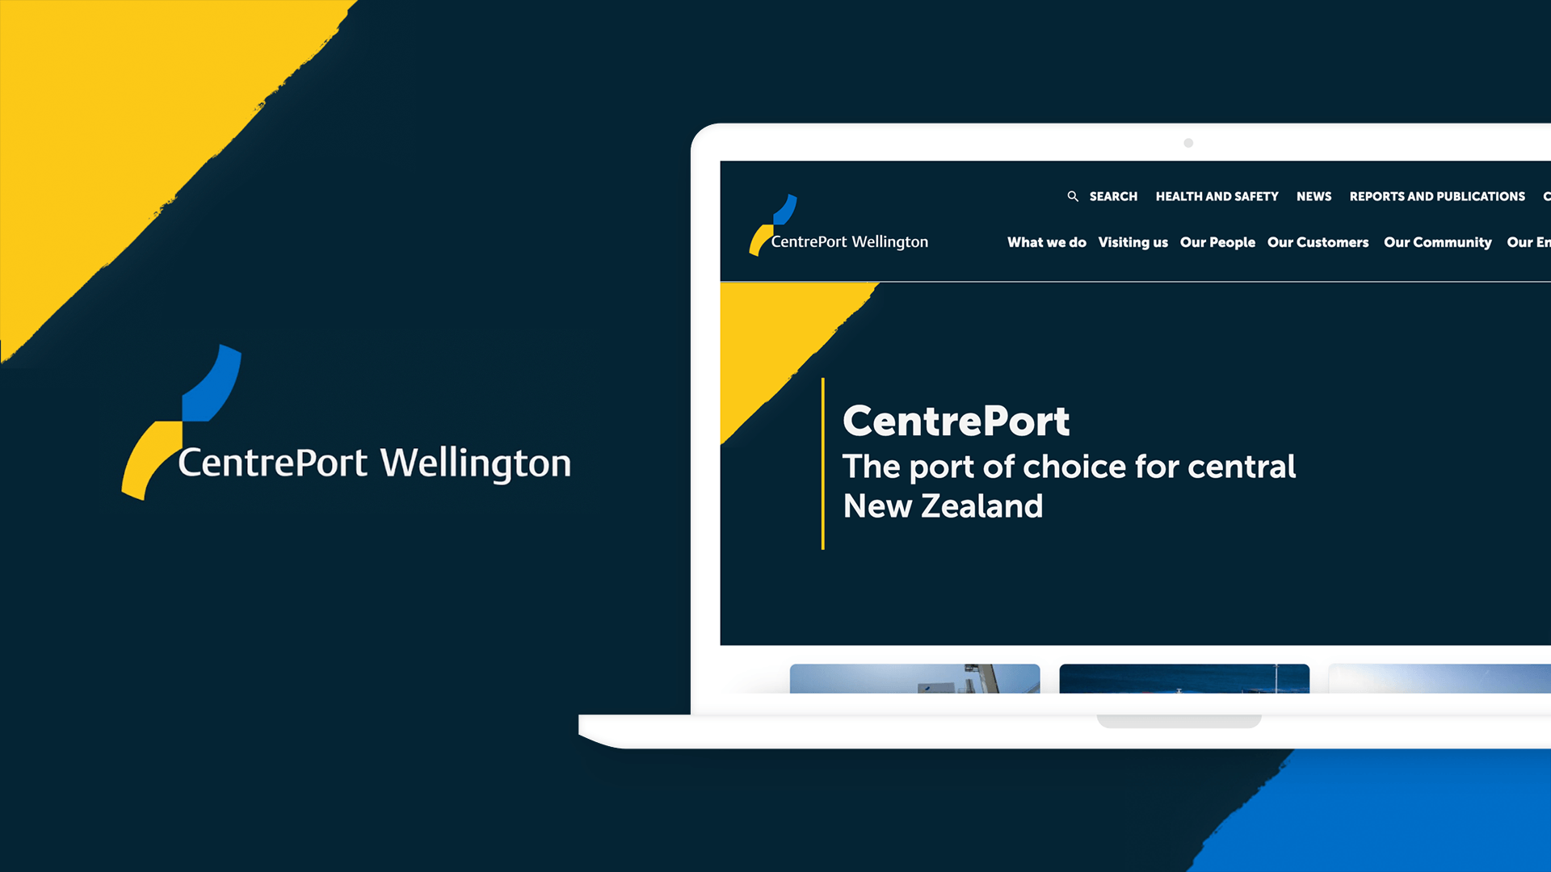This screenshot has width=1551, height=872.
Task: Toggle the Health and Safety navigation item
Action: pos(1216,196)
